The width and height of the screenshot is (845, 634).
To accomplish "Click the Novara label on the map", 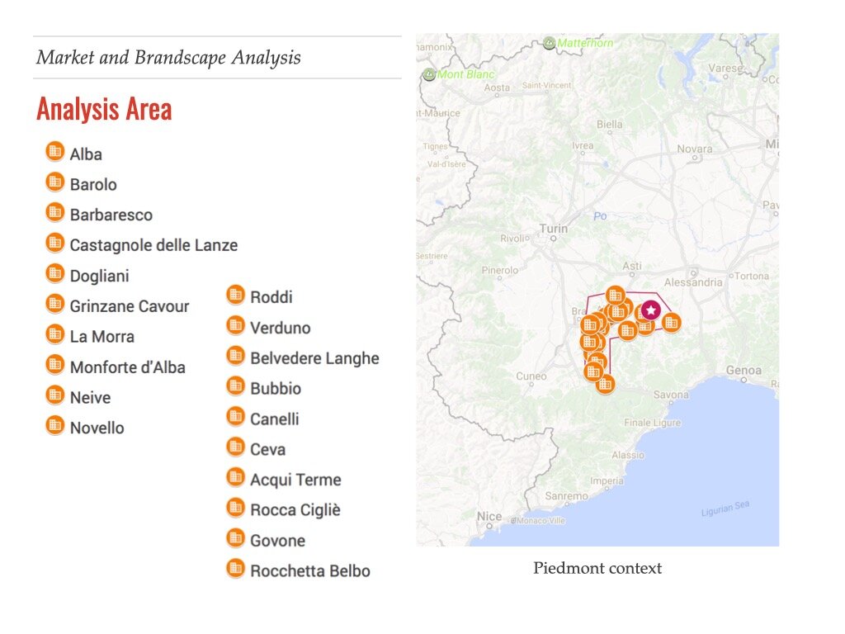I will [695, 149].
